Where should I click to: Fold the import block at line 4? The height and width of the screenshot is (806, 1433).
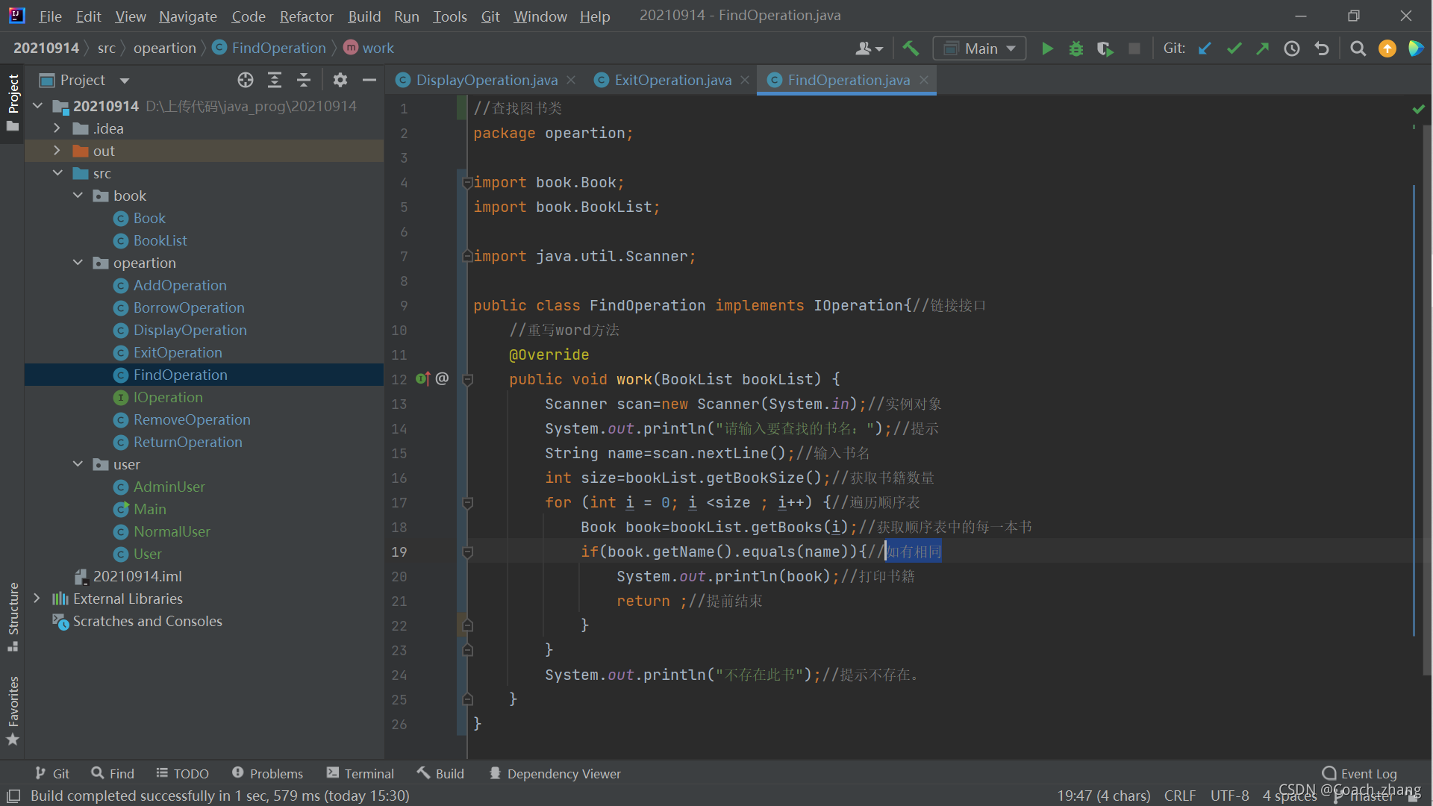tap(468, 183)
